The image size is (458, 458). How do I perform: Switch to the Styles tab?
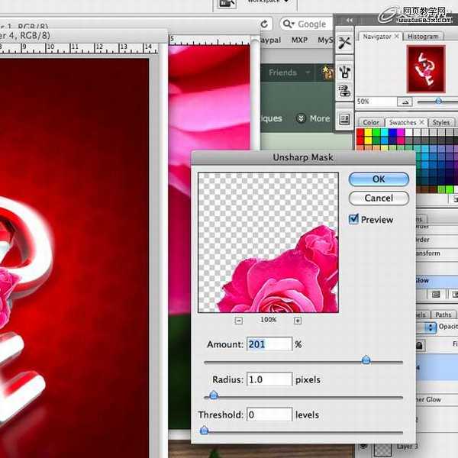[440, 122]
